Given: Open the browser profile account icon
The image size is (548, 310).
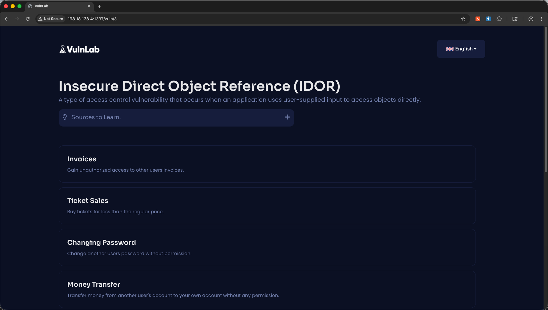Looking at the screenshot, I should point(531,19).
